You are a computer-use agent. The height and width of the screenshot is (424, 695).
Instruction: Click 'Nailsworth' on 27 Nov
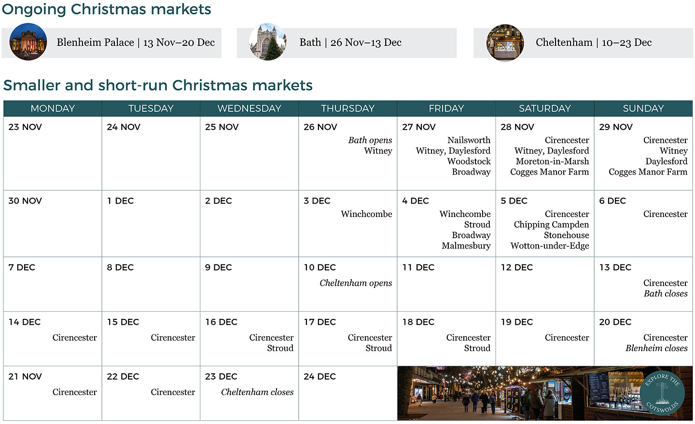[x=469, y=140]
